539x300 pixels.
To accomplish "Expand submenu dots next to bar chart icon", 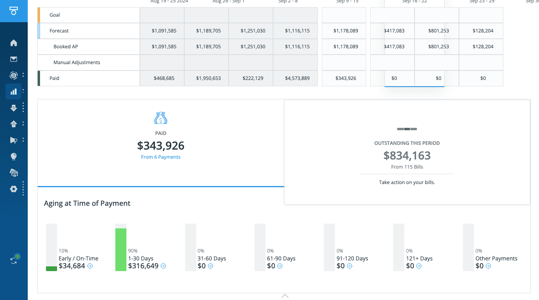I will pyautogui.click(x=23, y=91).
